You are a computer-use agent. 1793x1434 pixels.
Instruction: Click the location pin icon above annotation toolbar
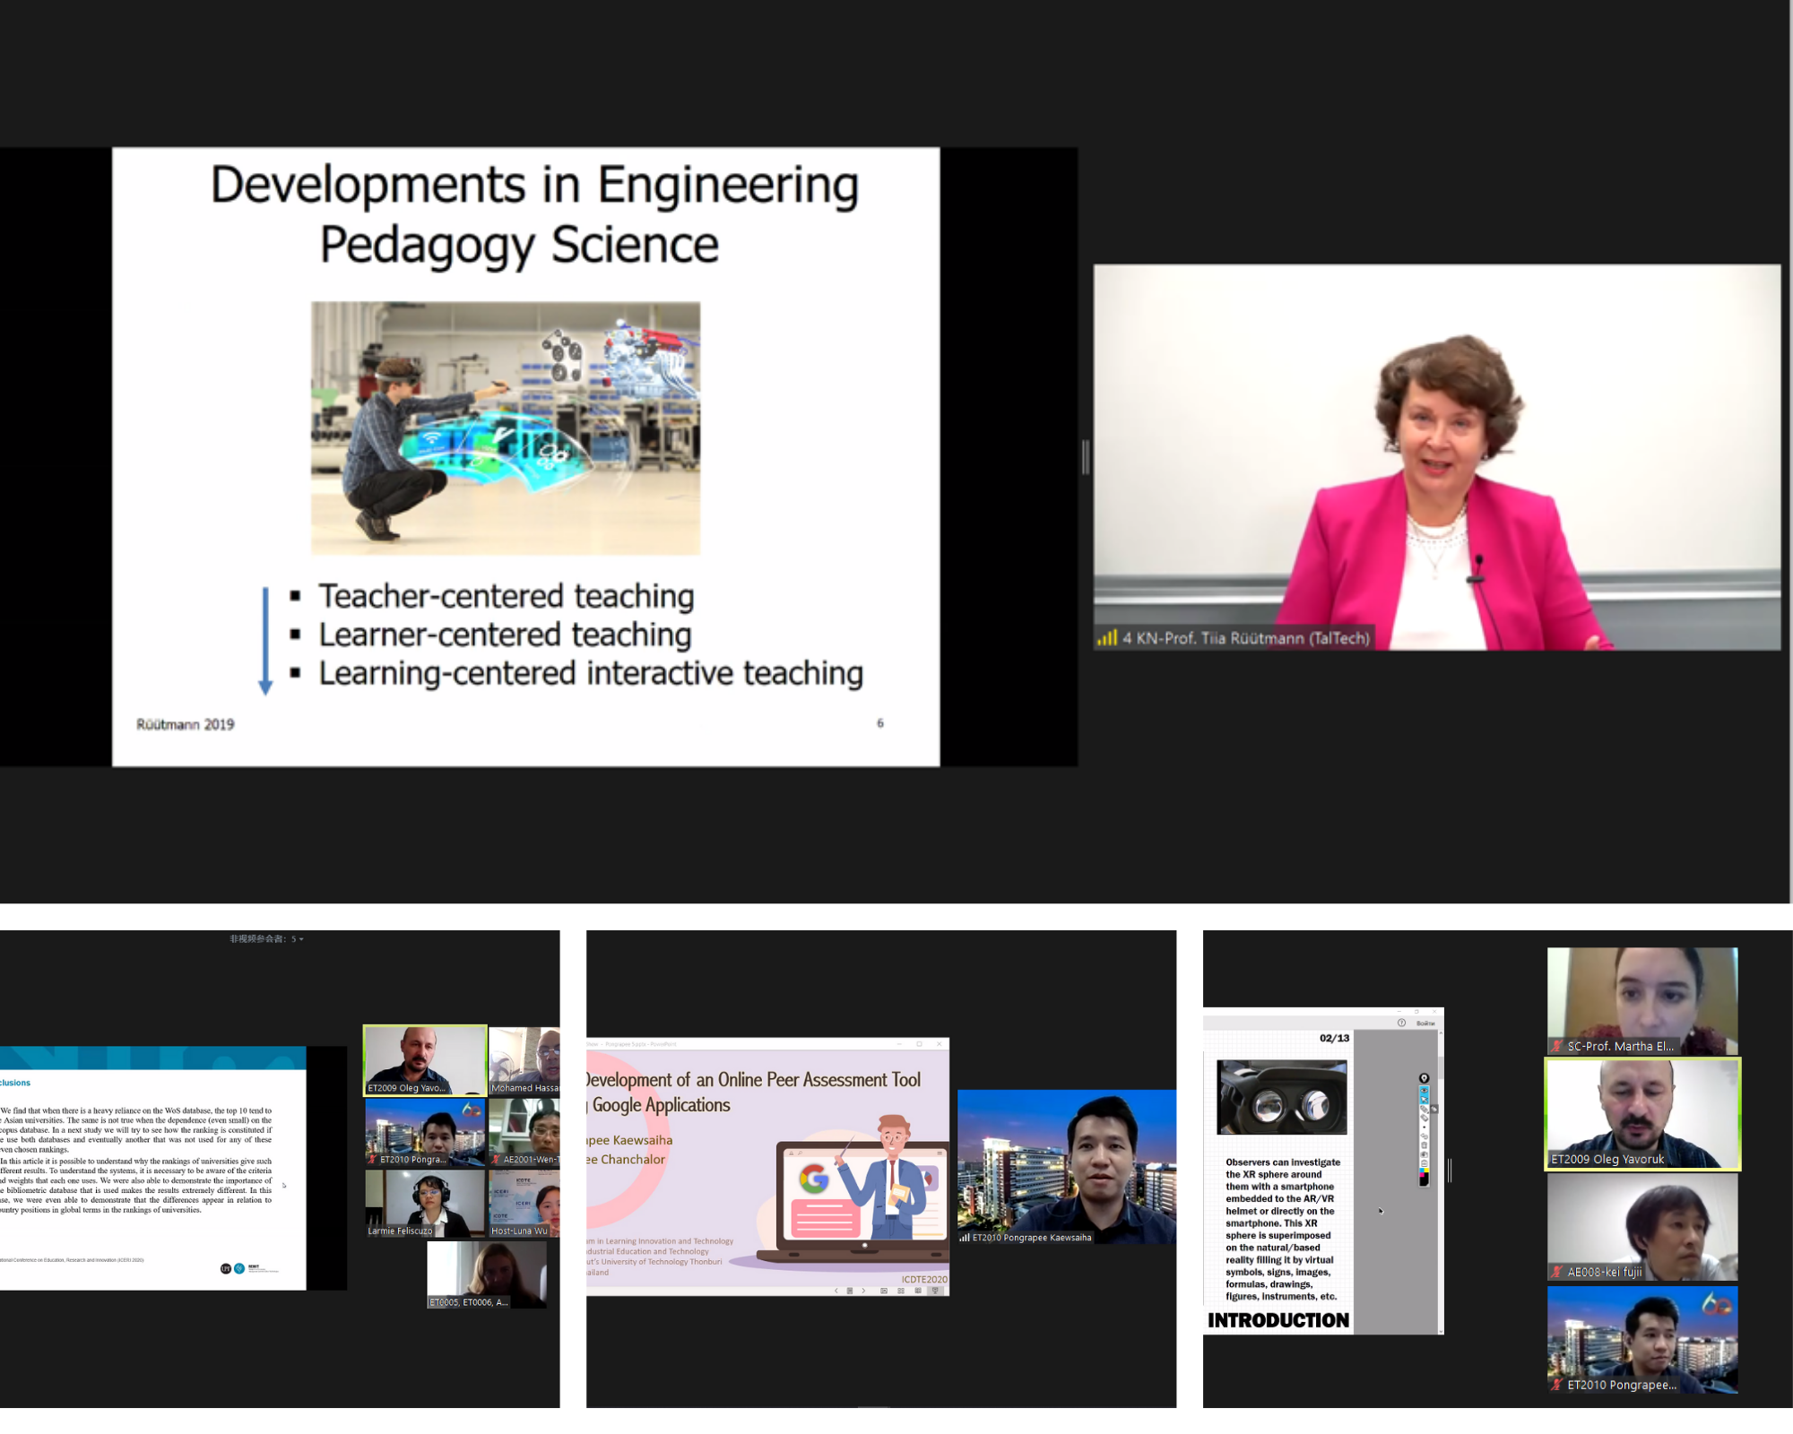(x=1424, y=1078)
